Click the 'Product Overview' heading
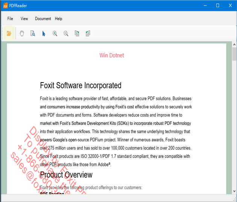 click(x=66, y=175)
